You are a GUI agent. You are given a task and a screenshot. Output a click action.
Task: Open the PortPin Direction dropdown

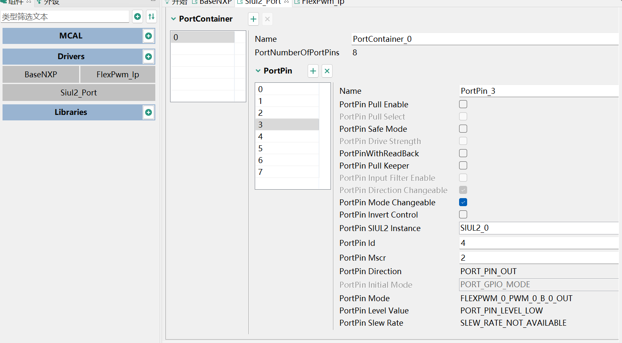[x=537, y=271]
